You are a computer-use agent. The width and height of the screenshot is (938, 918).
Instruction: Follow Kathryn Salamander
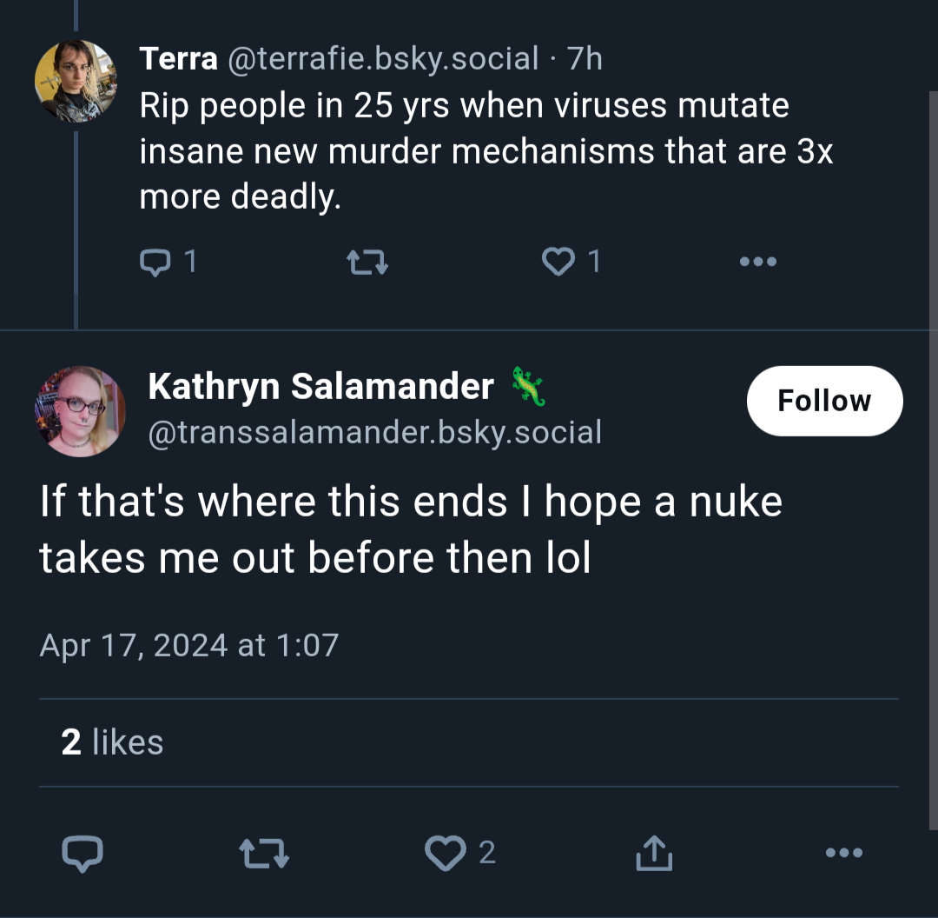[824, 401]
